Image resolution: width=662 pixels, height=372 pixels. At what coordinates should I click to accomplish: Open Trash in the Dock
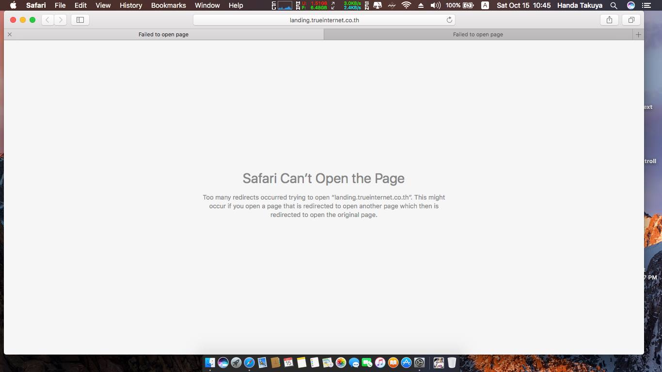click(x=452, y=362)
